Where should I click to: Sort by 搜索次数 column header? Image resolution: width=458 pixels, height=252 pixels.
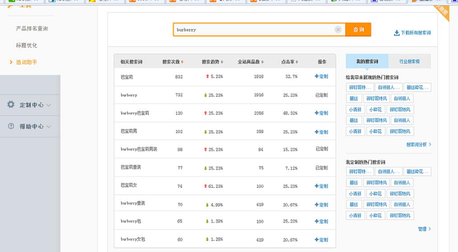point(173,62)
